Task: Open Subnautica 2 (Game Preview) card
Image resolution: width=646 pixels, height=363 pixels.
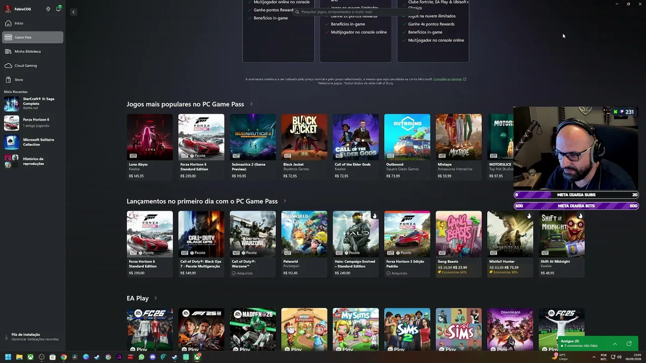Action: (253, 147)
